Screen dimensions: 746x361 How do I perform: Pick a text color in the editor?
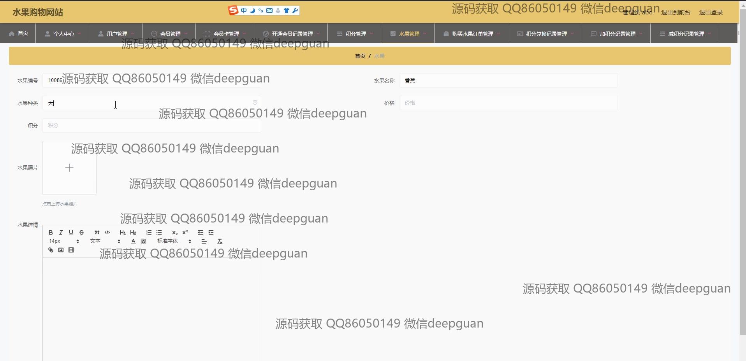point(133,242)
